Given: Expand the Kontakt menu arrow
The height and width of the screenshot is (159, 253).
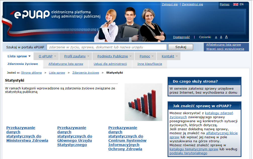Looking at the screenshot, I should 177,56.
